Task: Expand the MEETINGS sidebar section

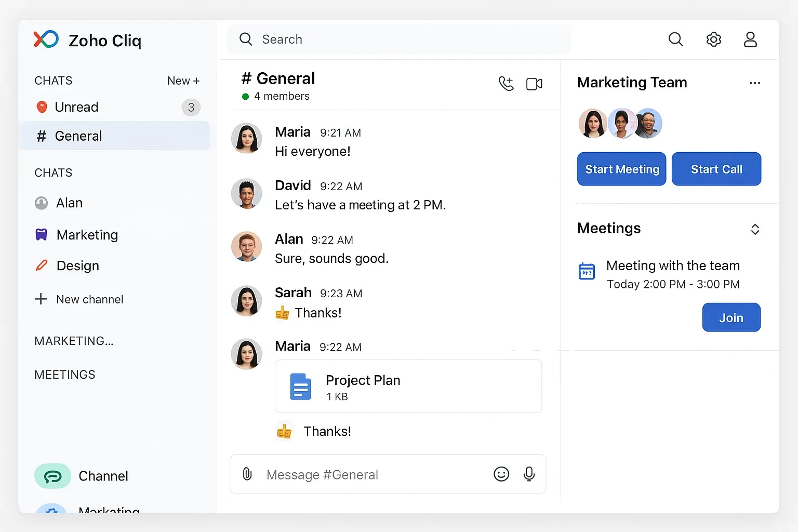Action: pos(65,375)
